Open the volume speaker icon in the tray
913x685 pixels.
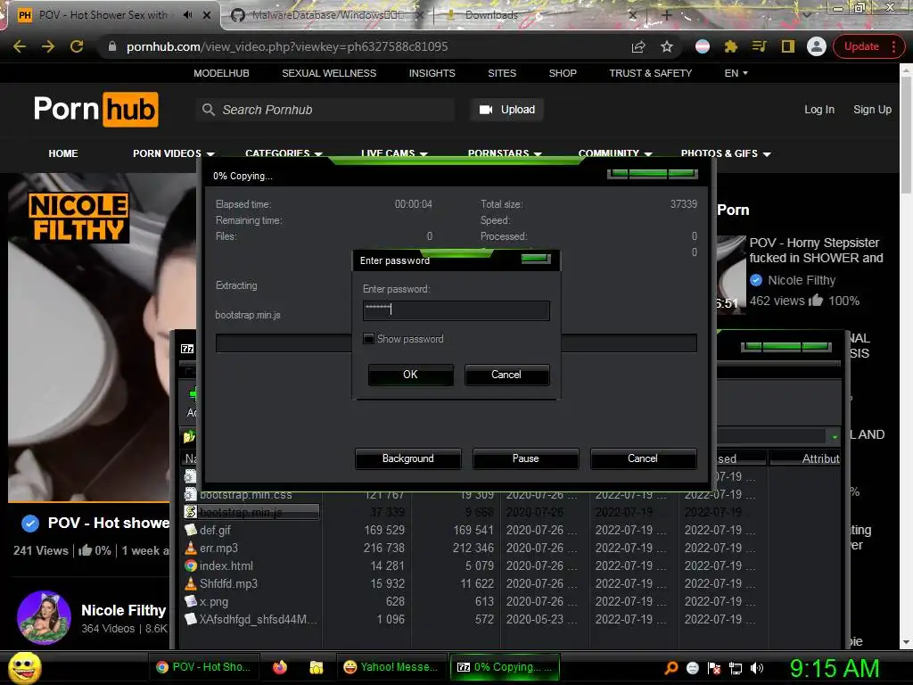[757, 667]
